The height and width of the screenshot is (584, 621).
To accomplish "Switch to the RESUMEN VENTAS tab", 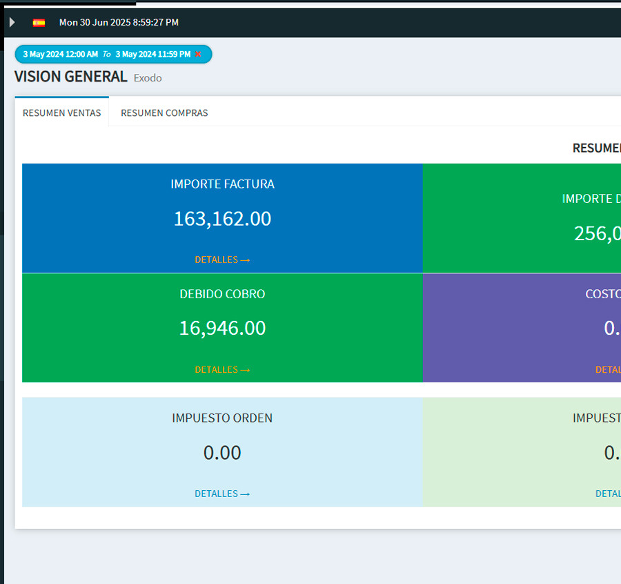I will 61,113.
